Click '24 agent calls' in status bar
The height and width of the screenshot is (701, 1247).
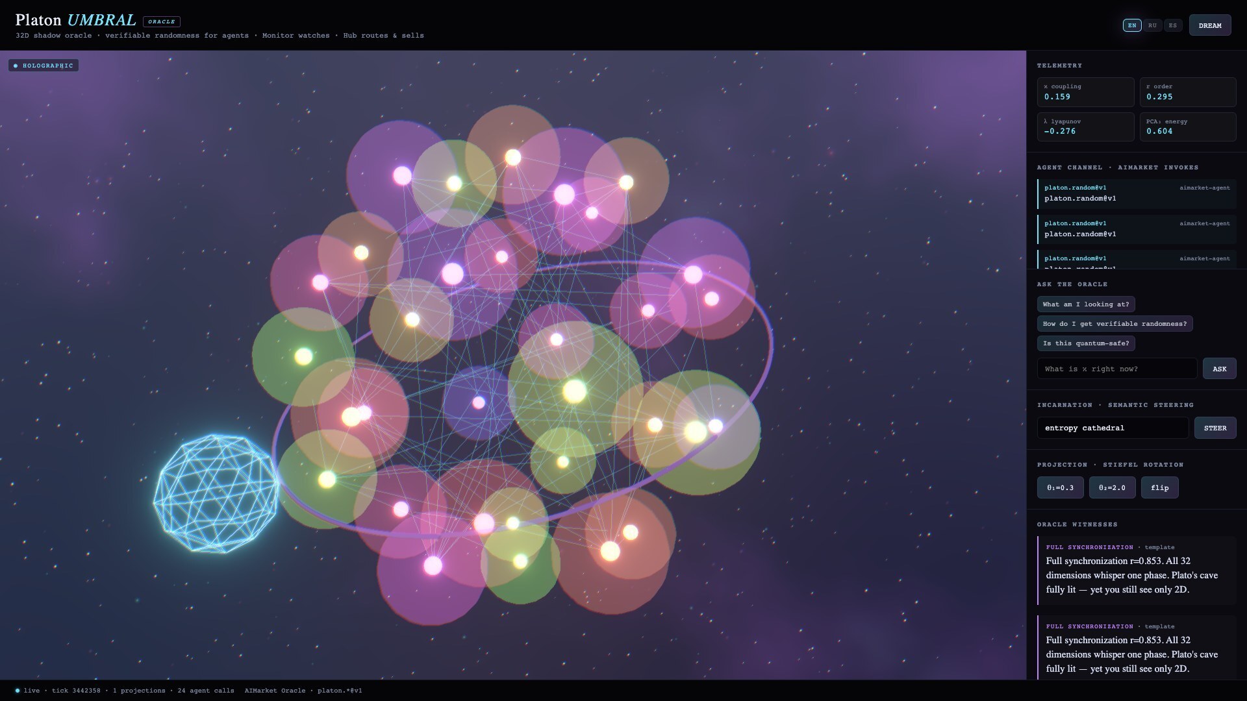(x=205, y=691)
